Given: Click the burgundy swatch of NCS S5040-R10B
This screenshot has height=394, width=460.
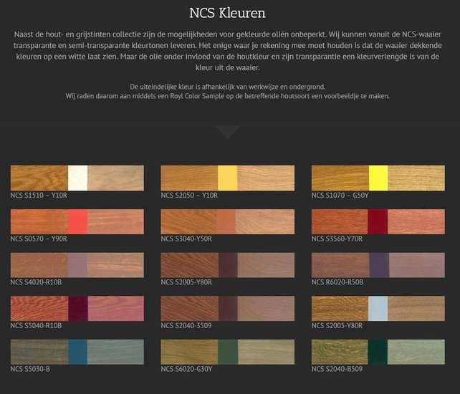Looking at the screenshot, I should 77,308.
